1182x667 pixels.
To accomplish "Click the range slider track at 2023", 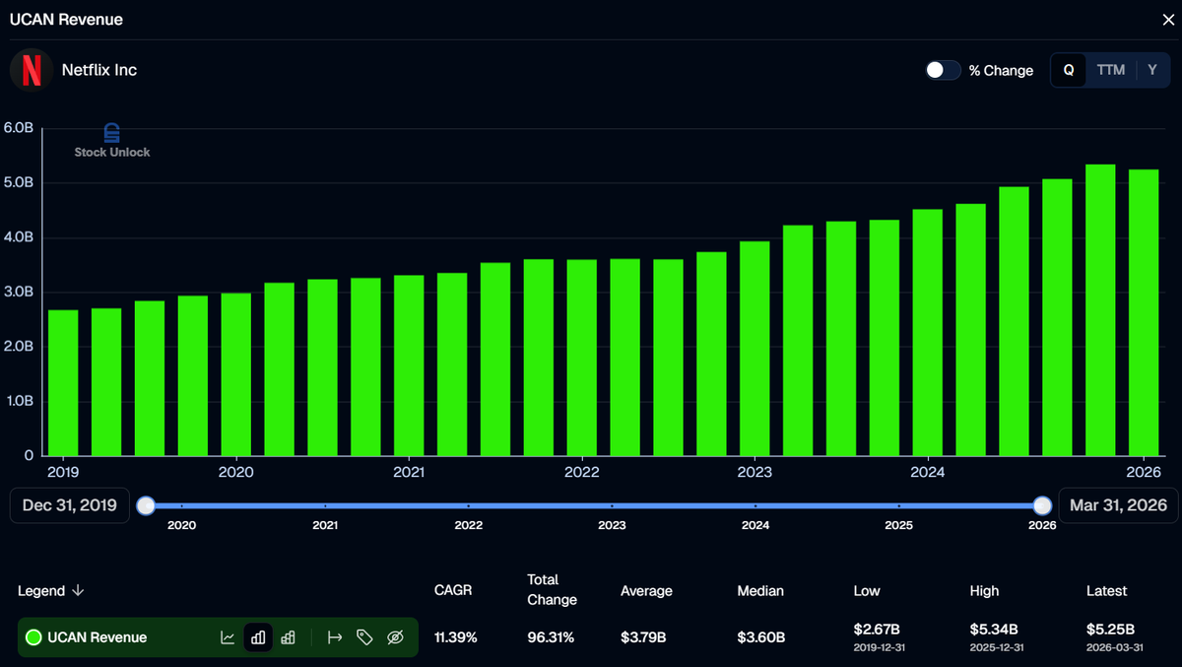I will tap(612, 505).
